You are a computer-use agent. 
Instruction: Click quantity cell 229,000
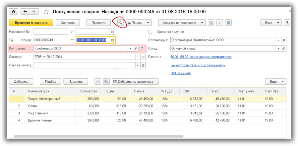point(89,113)
